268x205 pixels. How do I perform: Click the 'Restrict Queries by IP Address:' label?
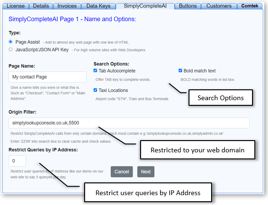coord(43,150)
